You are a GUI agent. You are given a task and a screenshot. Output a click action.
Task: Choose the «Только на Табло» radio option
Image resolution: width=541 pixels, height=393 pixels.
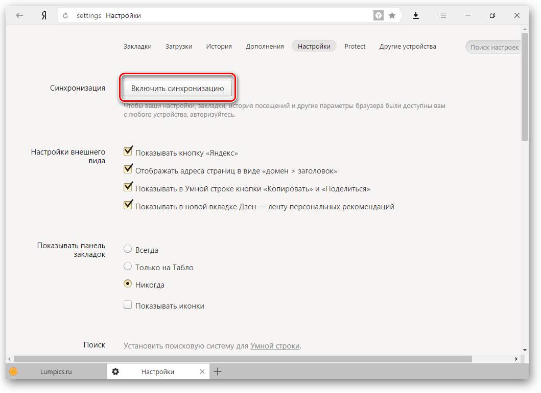pyautogui.click(x=128, y=267)
